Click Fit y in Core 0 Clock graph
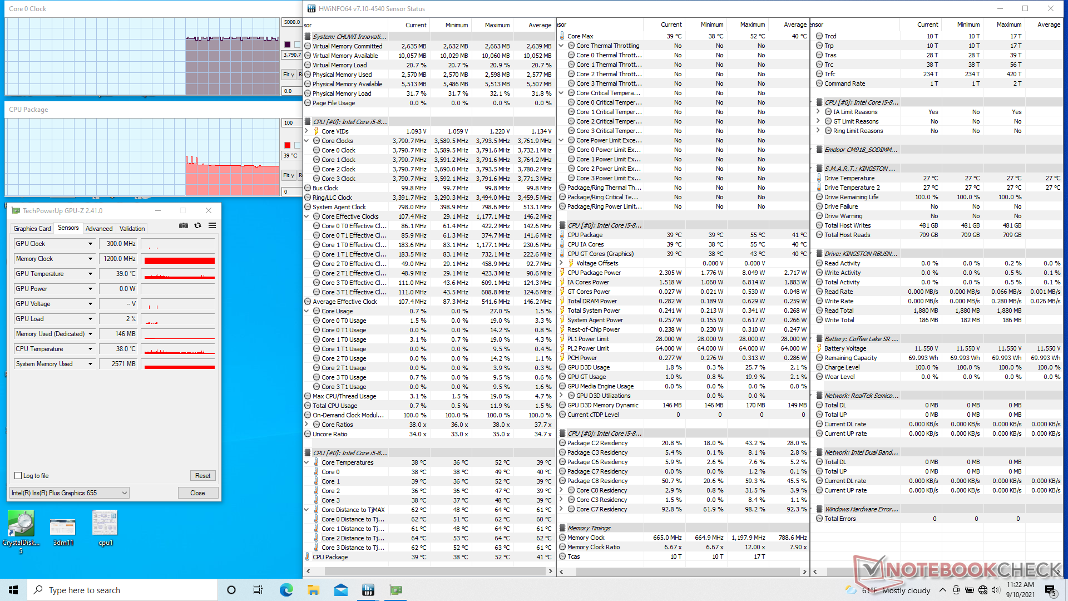The height and width of the screenshot is (601, 1068). tap(289, 75)
